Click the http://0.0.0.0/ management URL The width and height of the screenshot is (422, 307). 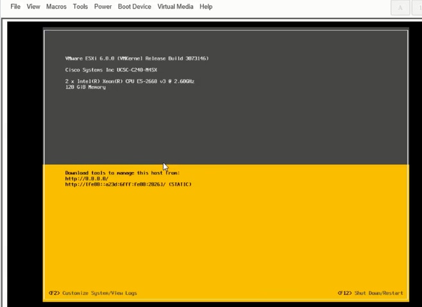[x=87, y=179]
